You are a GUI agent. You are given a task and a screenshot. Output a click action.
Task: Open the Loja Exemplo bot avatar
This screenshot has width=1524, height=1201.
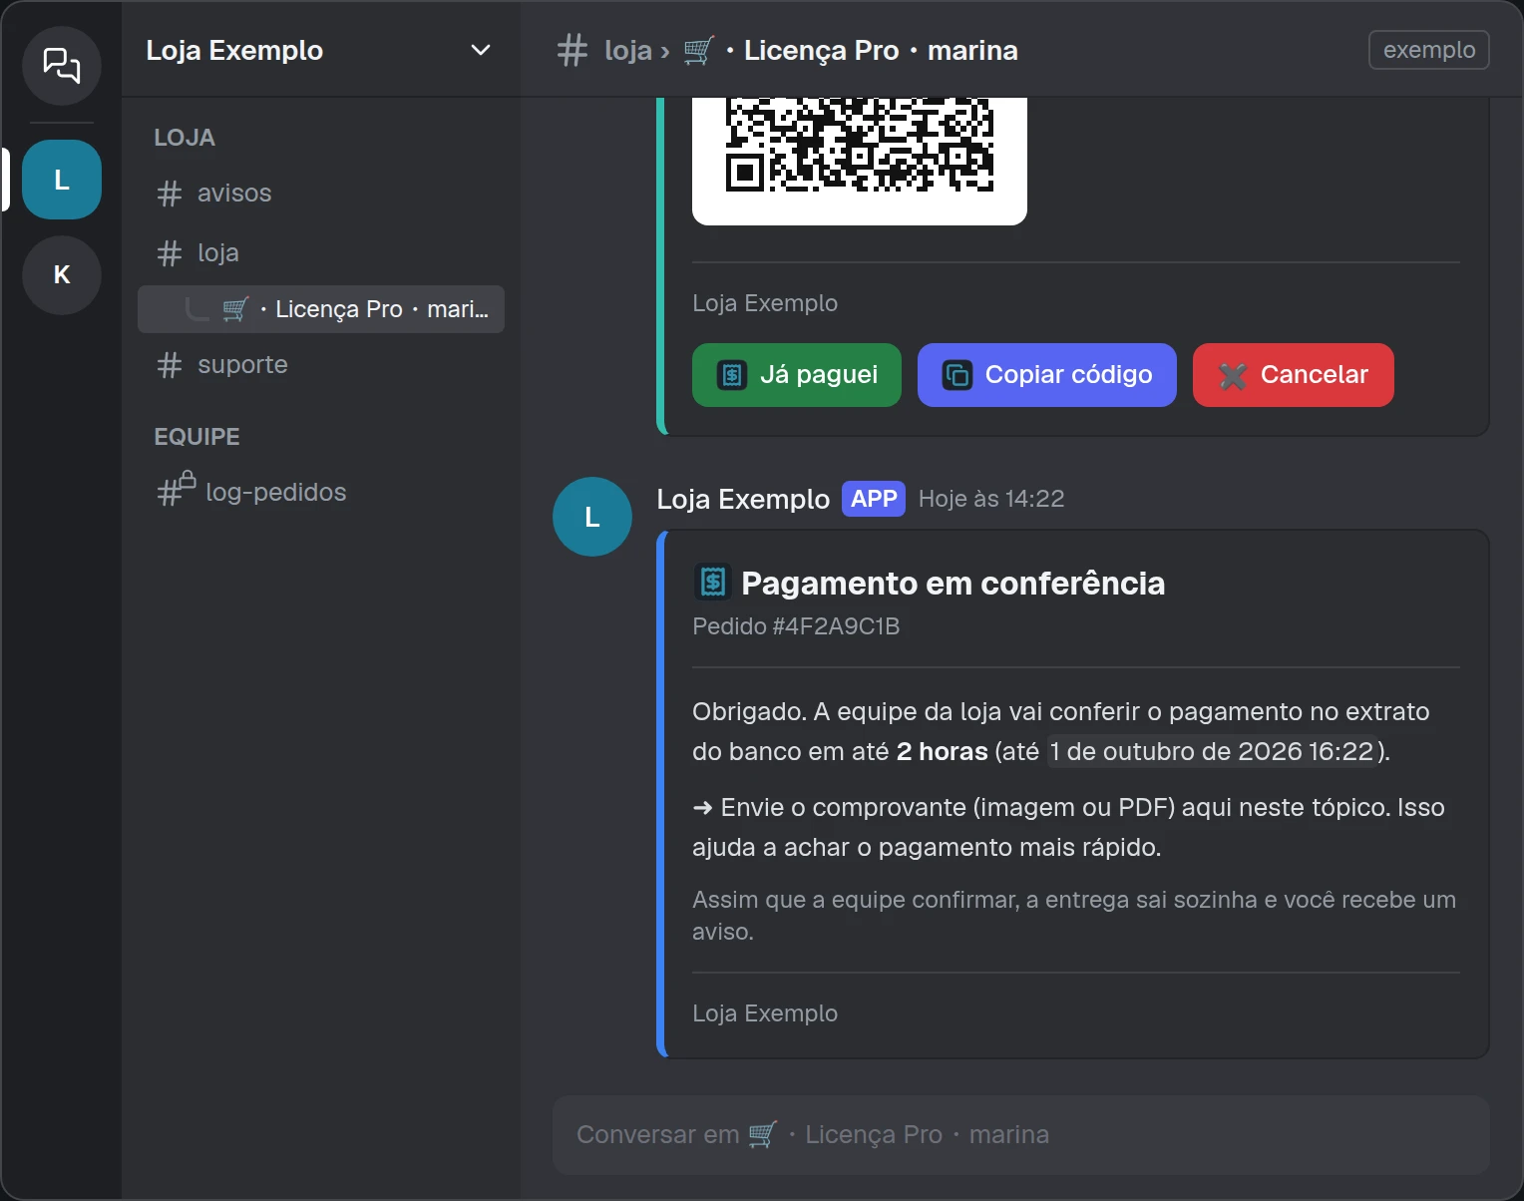[592, 517]
